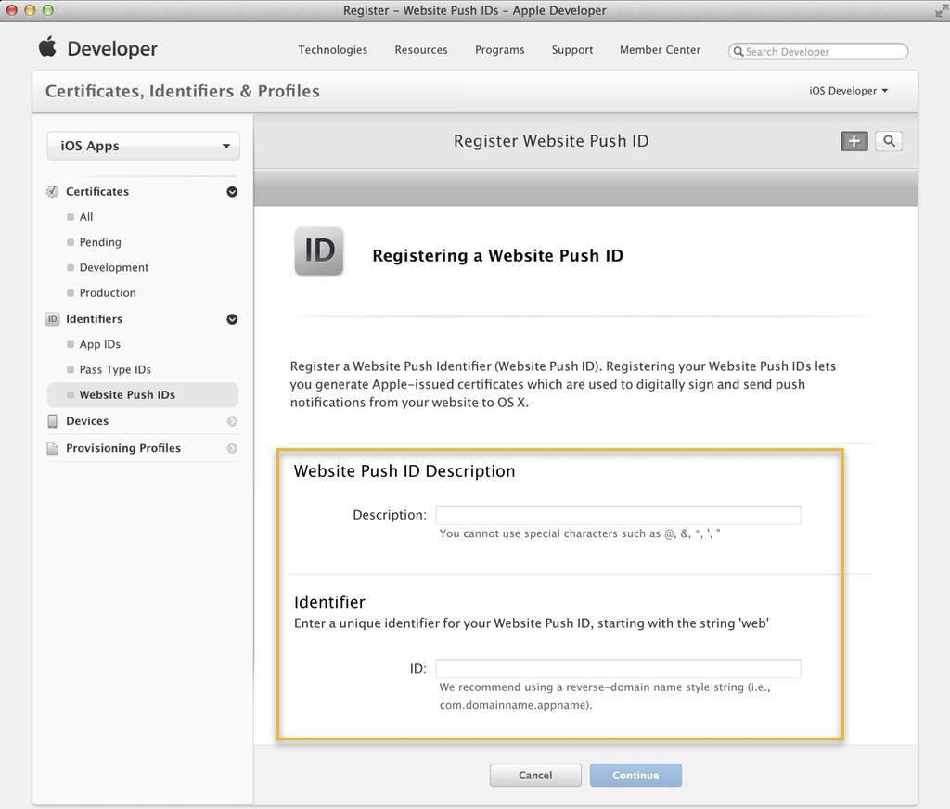Click the magnifier search icon in header

click(889, 141)
